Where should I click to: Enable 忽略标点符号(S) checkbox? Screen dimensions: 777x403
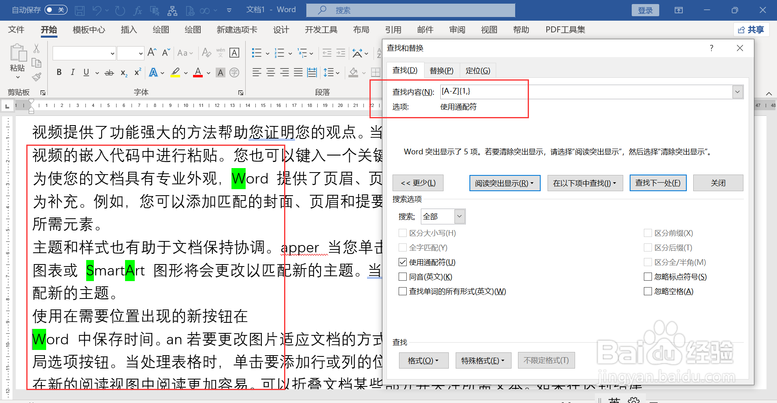[x=648, y=277]
